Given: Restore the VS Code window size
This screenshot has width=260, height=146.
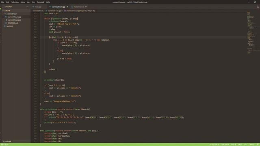Looking at the screenshot, I should click(x=255, y=2).
